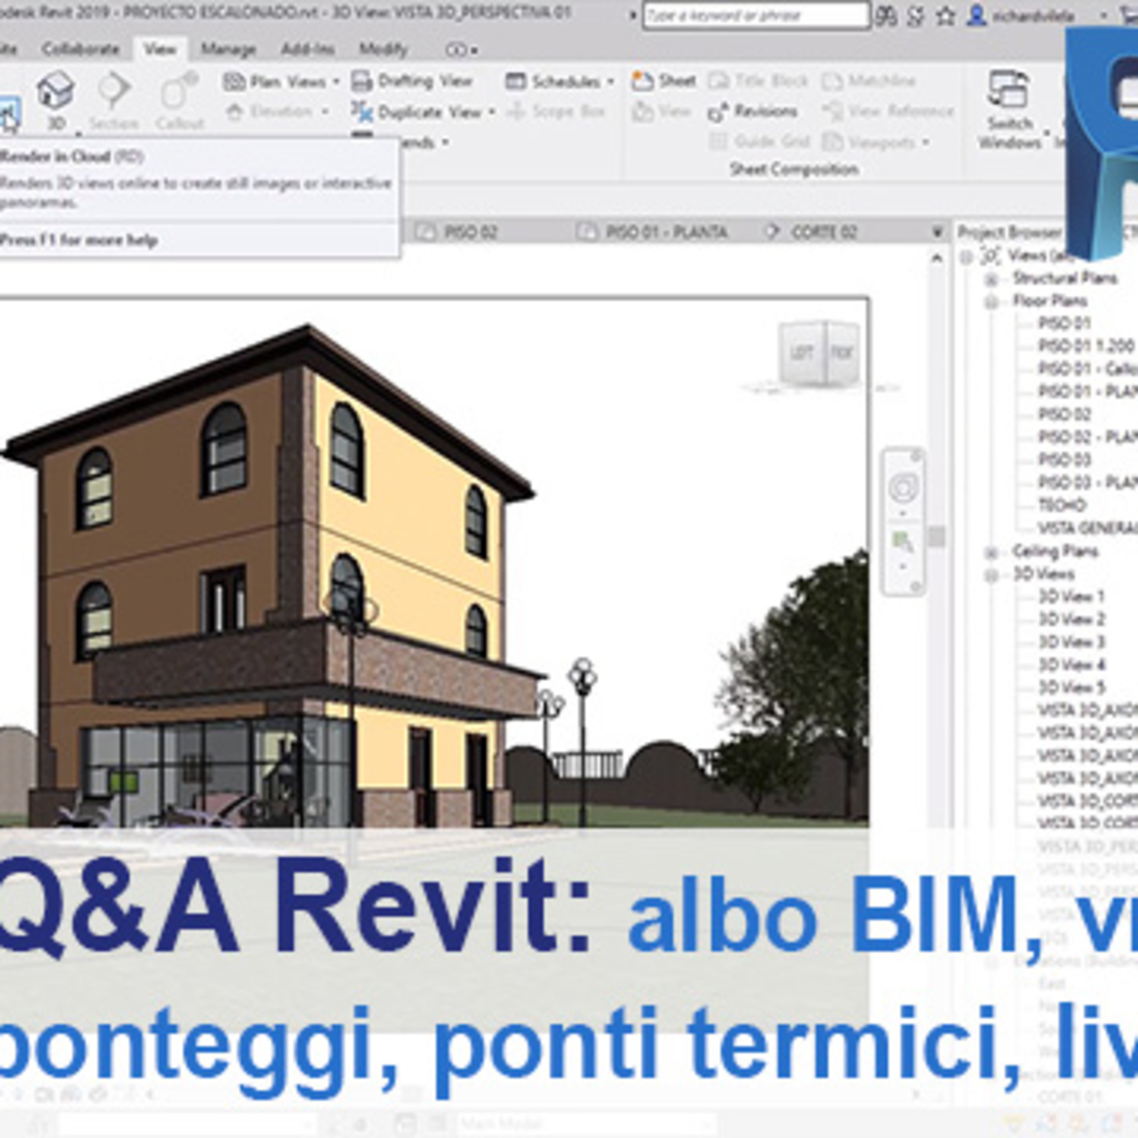Collapse 3D Views node
The image size is (1138, 1138).
click(x=991, y=575)
